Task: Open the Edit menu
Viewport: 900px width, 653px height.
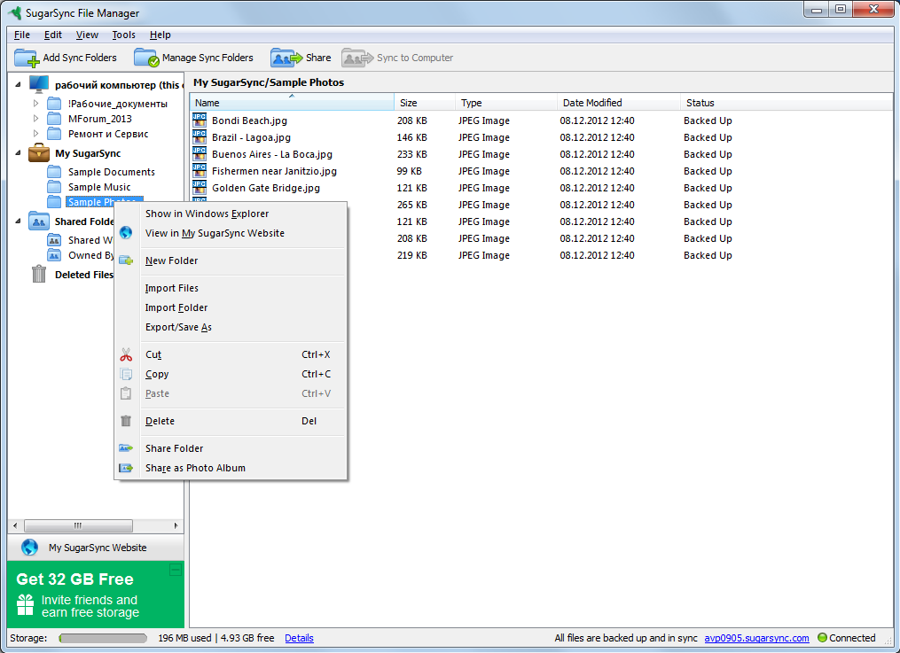Action: (x=53, y=35)
